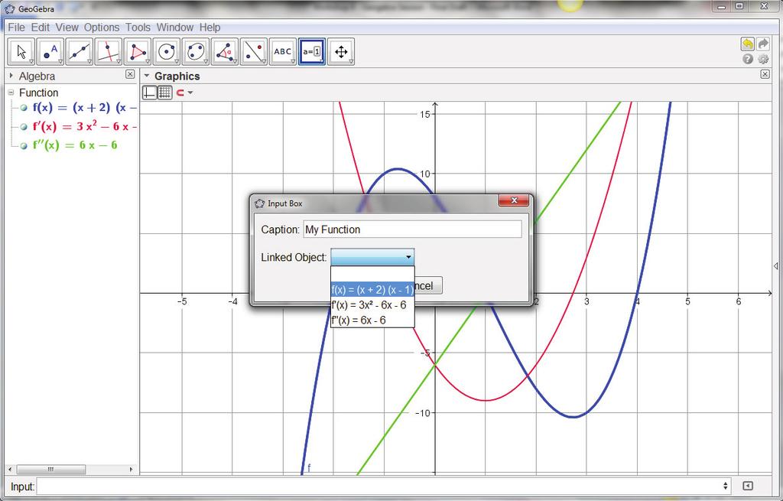Open the Linked Object combo box
Screen dimensions: 783x501
(x=372, y=257)
